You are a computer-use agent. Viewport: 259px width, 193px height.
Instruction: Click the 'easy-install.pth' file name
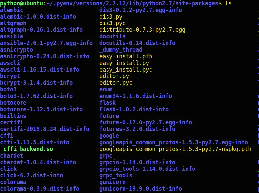pyautogui.click(x=126, y=56)
